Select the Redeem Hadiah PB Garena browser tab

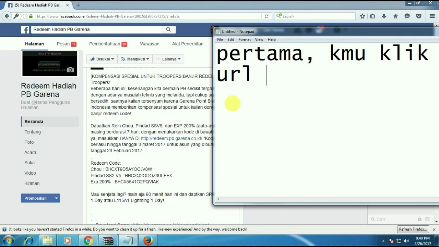(38, 5)
